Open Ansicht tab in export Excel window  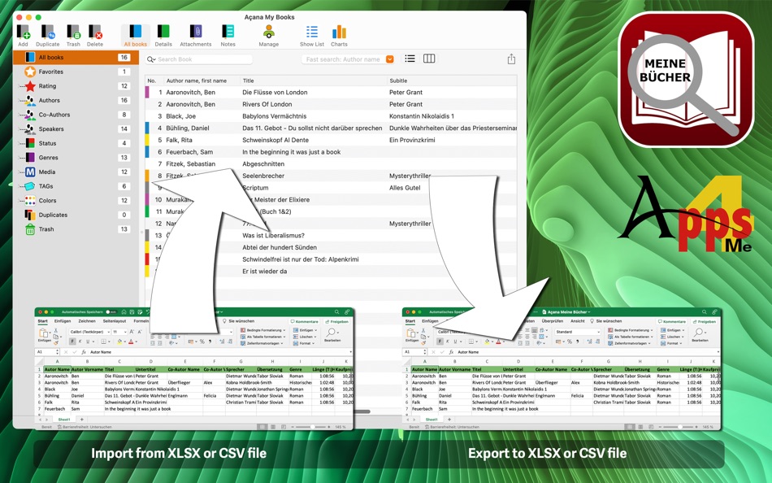(578, 321)
